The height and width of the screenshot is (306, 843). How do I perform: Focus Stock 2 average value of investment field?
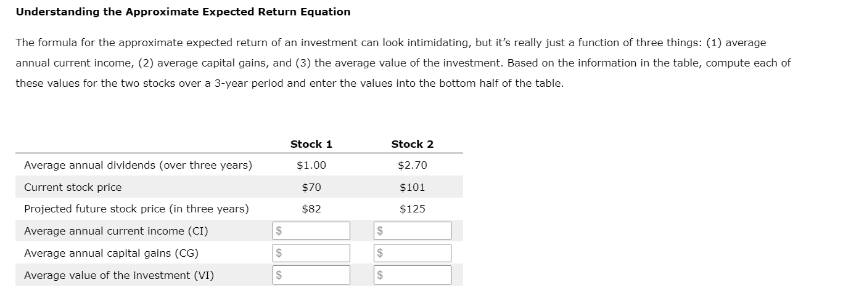point(413,275)
